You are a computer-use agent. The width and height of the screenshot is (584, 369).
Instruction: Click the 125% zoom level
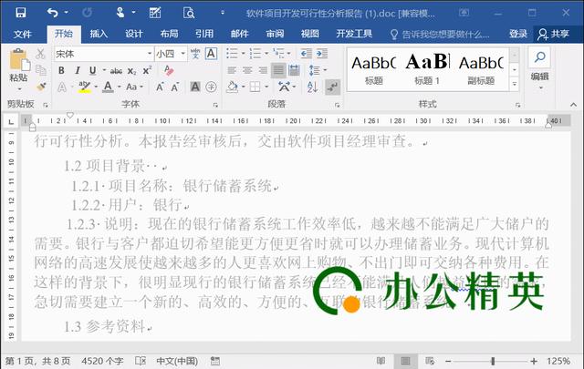pyautogui.click(x=558, y=361)
